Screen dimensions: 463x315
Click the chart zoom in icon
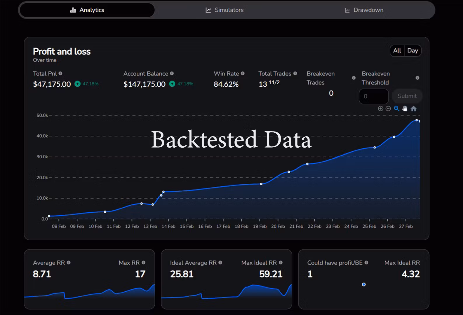[380, 108]
